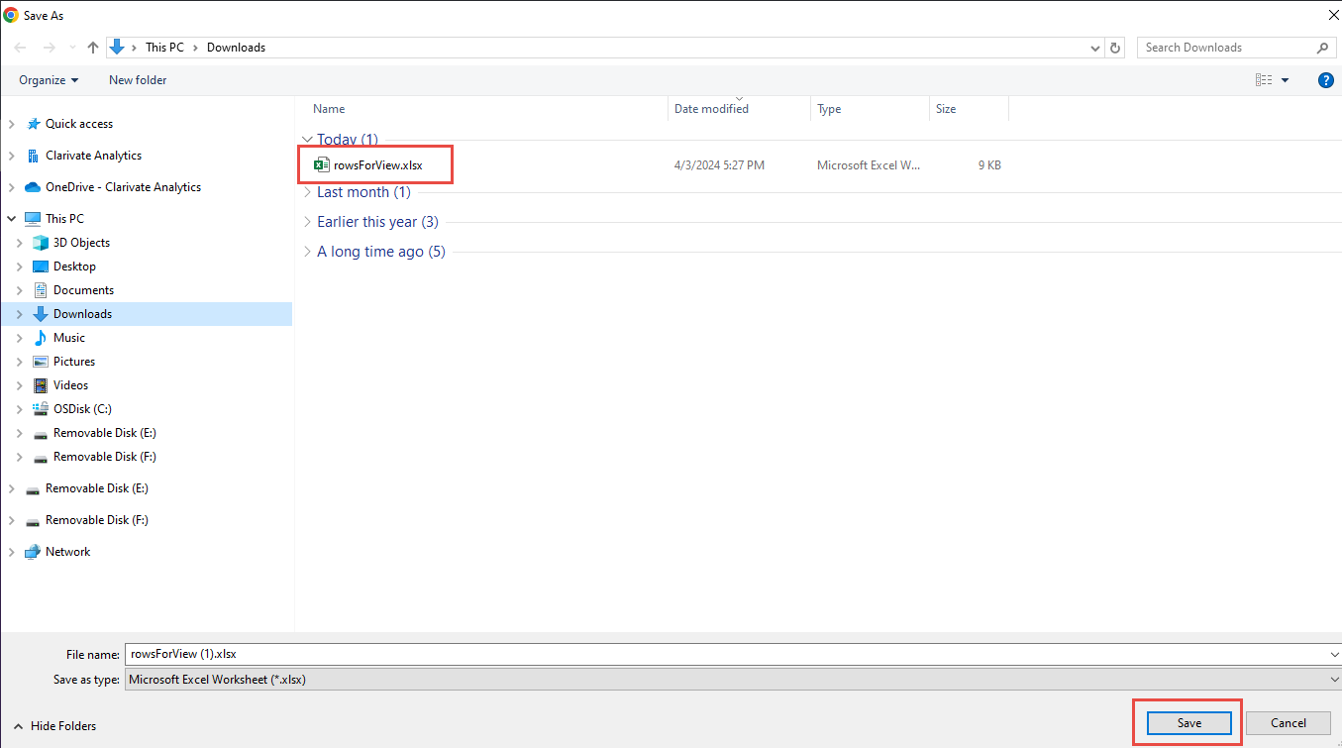The height and width of the screenshot is (748, 1342).
Task: Click New folder button
Action: (x=138, y=80)
